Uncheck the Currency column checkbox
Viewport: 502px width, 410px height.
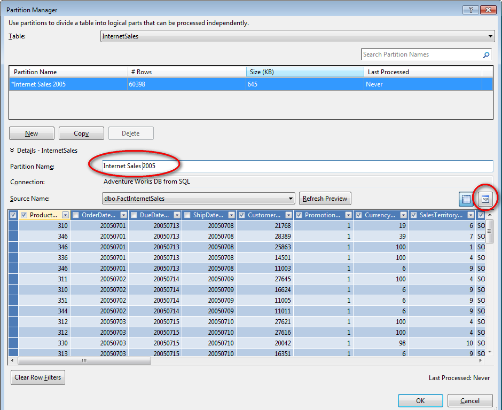pos(359,215)
